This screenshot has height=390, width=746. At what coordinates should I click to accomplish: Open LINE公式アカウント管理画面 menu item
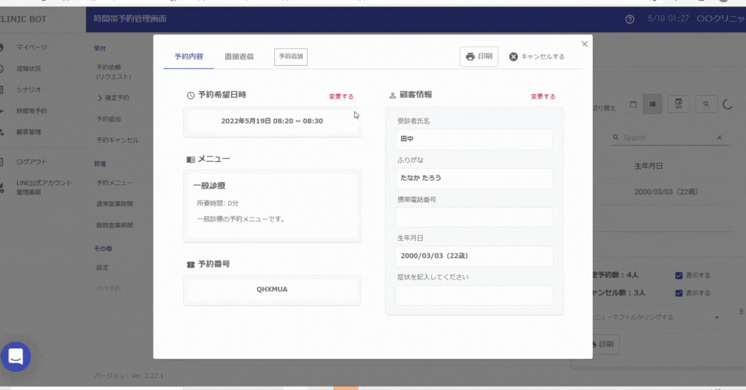pyautogui.click(x=45, y=188)
